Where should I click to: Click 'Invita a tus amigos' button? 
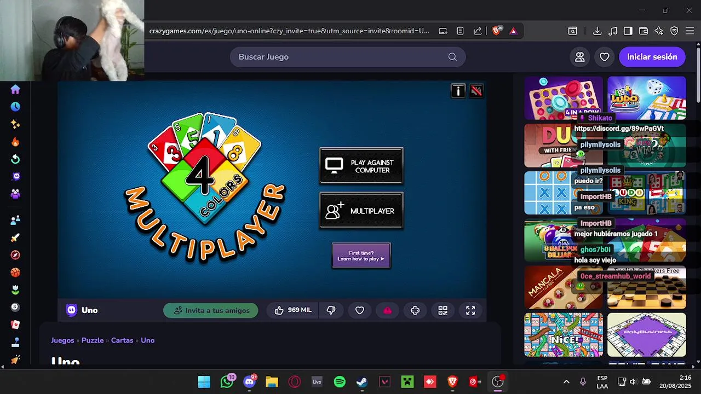pos(211,310)
